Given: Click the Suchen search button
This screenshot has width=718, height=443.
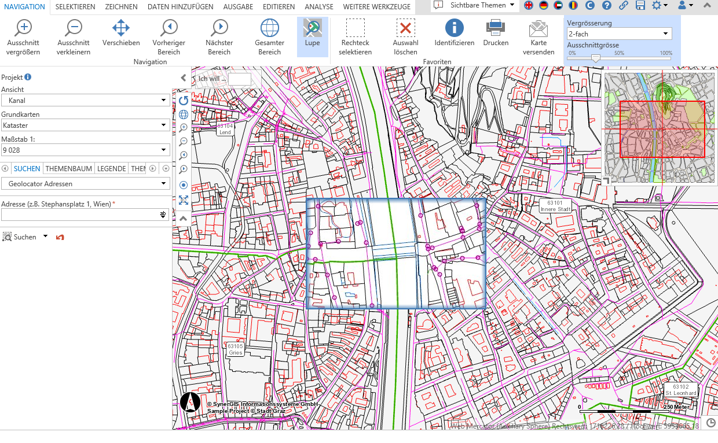Looking at the screenshot, I should tap(20, 237).
